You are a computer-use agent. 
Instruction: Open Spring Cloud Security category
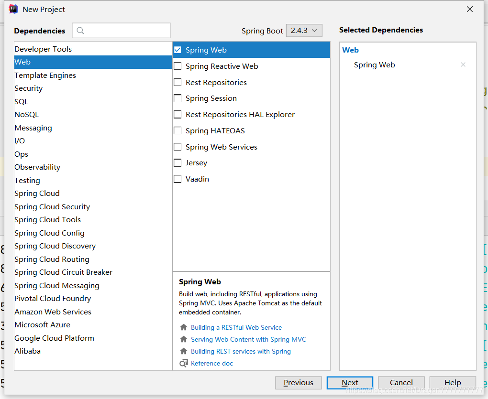93,206
